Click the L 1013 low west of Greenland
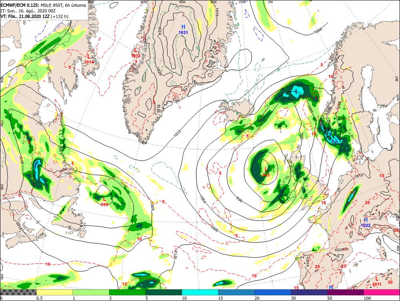The image size is (400, 301). 136,52
